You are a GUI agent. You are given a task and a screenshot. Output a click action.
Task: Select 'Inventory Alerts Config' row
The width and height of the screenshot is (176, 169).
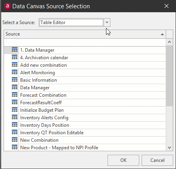coord(85,118)
